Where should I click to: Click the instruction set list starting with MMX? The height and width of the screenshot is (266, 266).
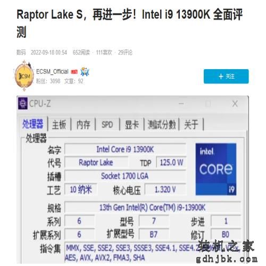pos(153,253)
